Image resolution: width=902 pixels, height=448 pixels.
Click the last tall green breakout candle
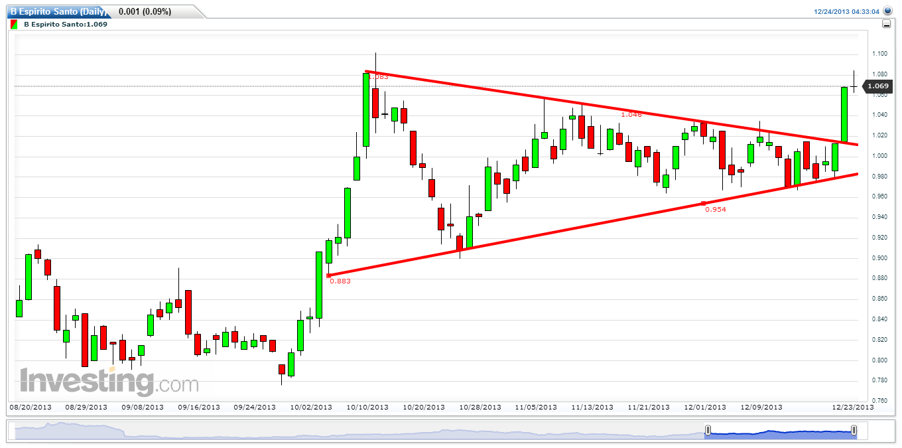click(x=844, y=114)
